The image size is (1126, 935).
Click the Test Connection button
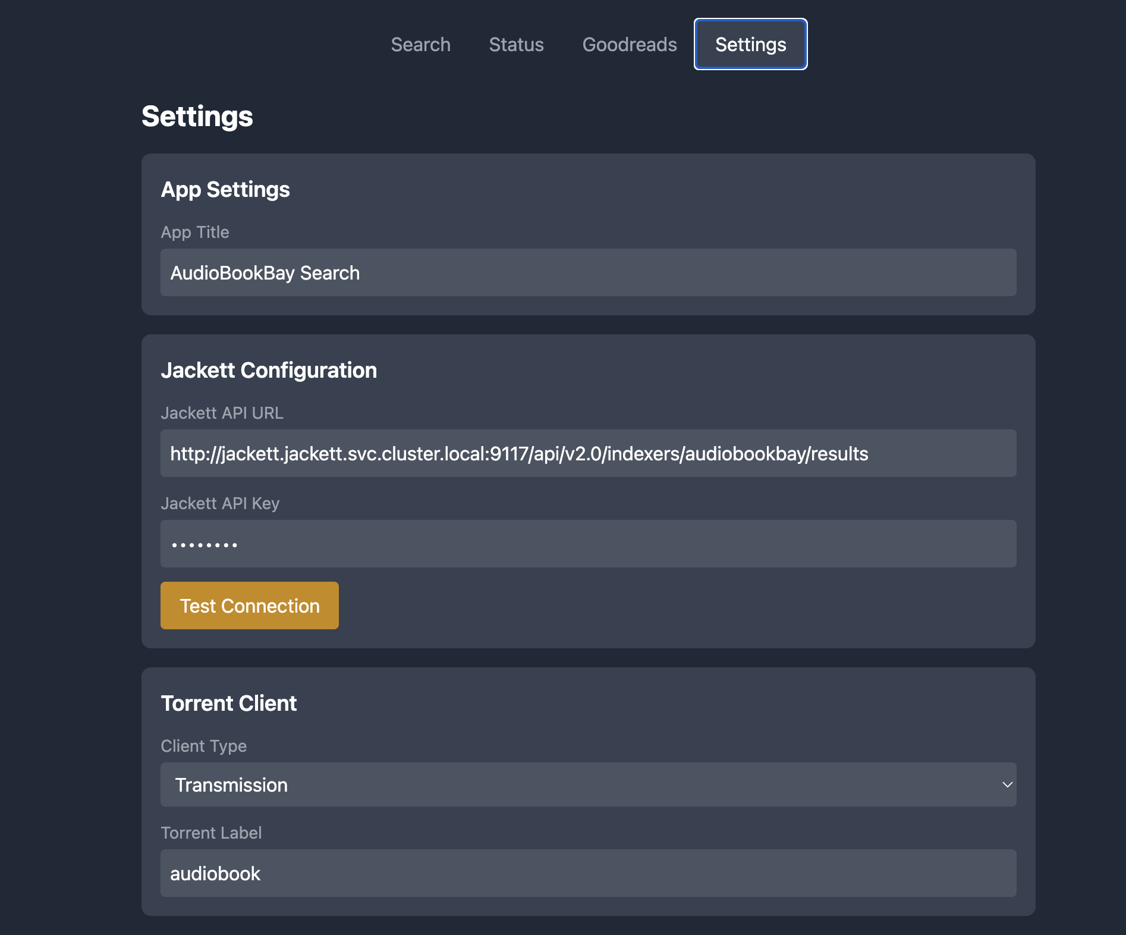pyautogui.click(x=250, y=605)
